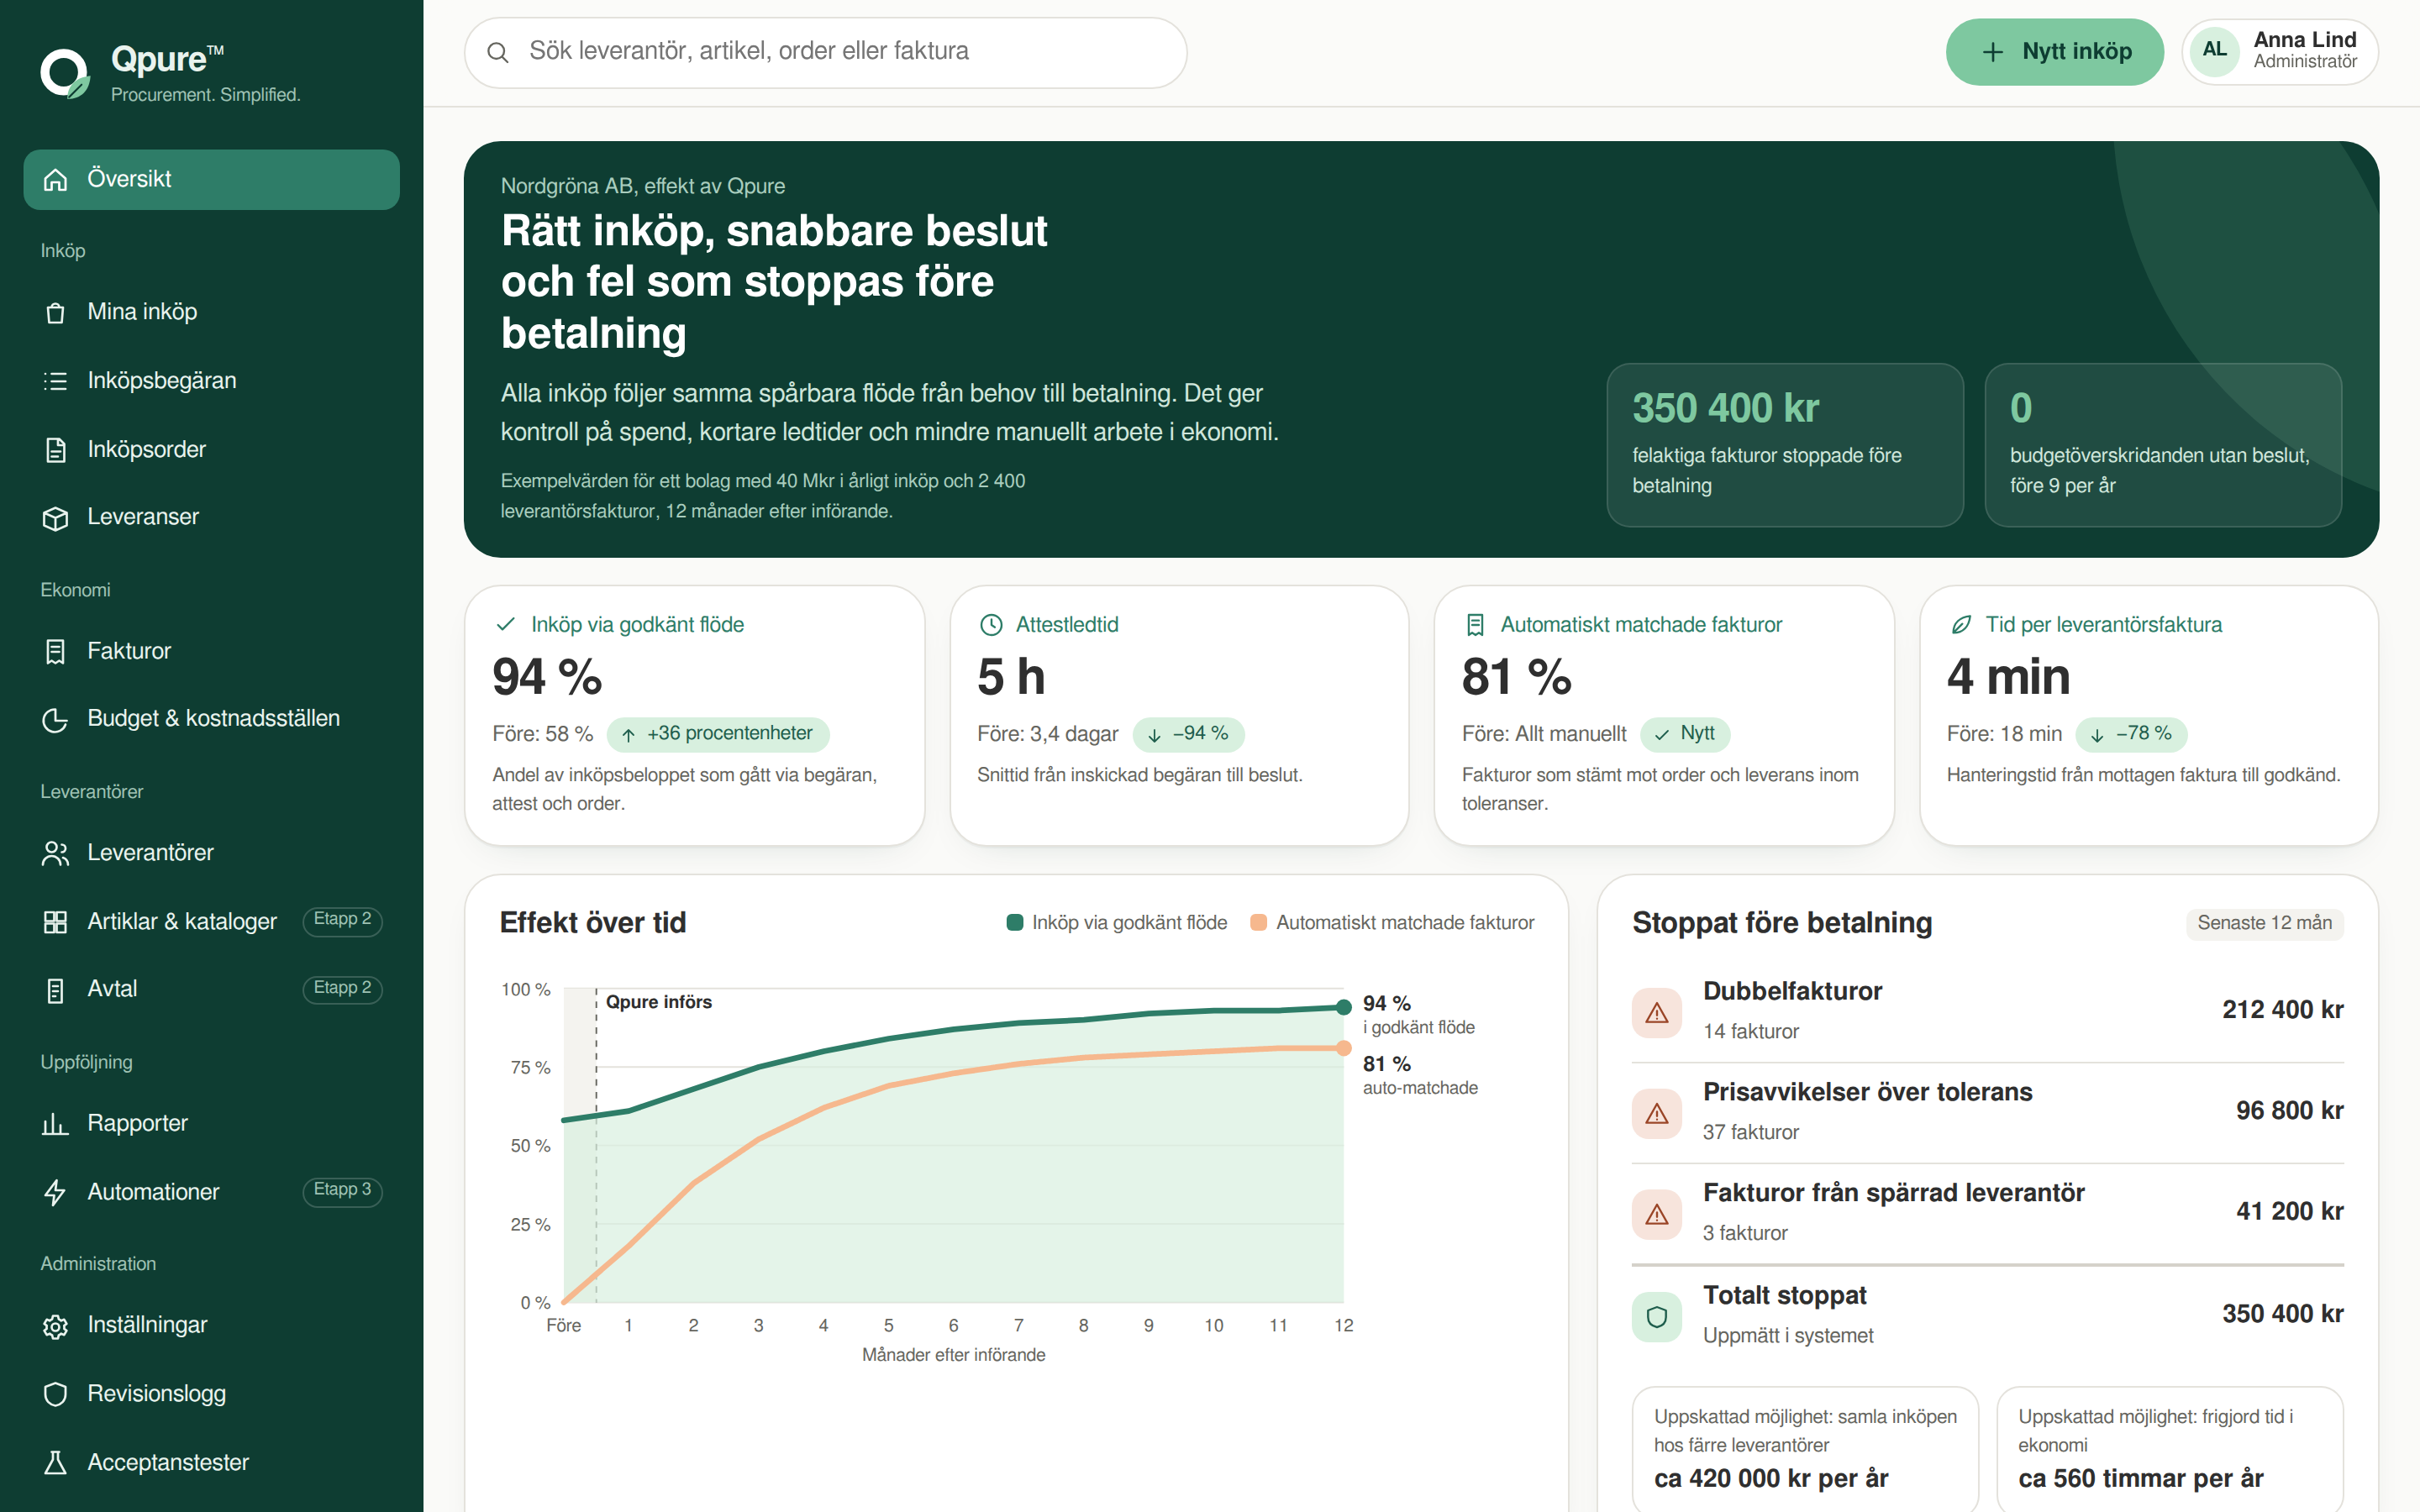The image size is (2420, 1512).
Task: Open the Fakturor menu item
Action: click(211, 651)
